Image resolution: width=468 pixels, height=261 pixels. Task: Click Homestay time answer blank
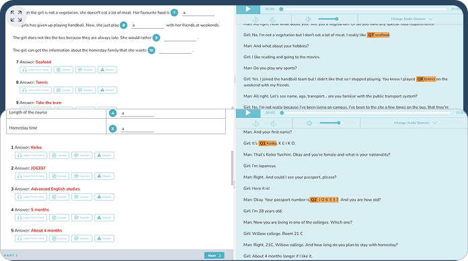pos(137,129)
